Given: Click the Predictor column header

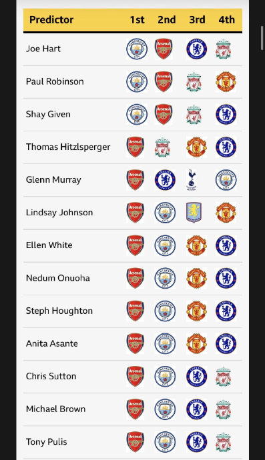Looking at the screenshot, I should 51,19.
